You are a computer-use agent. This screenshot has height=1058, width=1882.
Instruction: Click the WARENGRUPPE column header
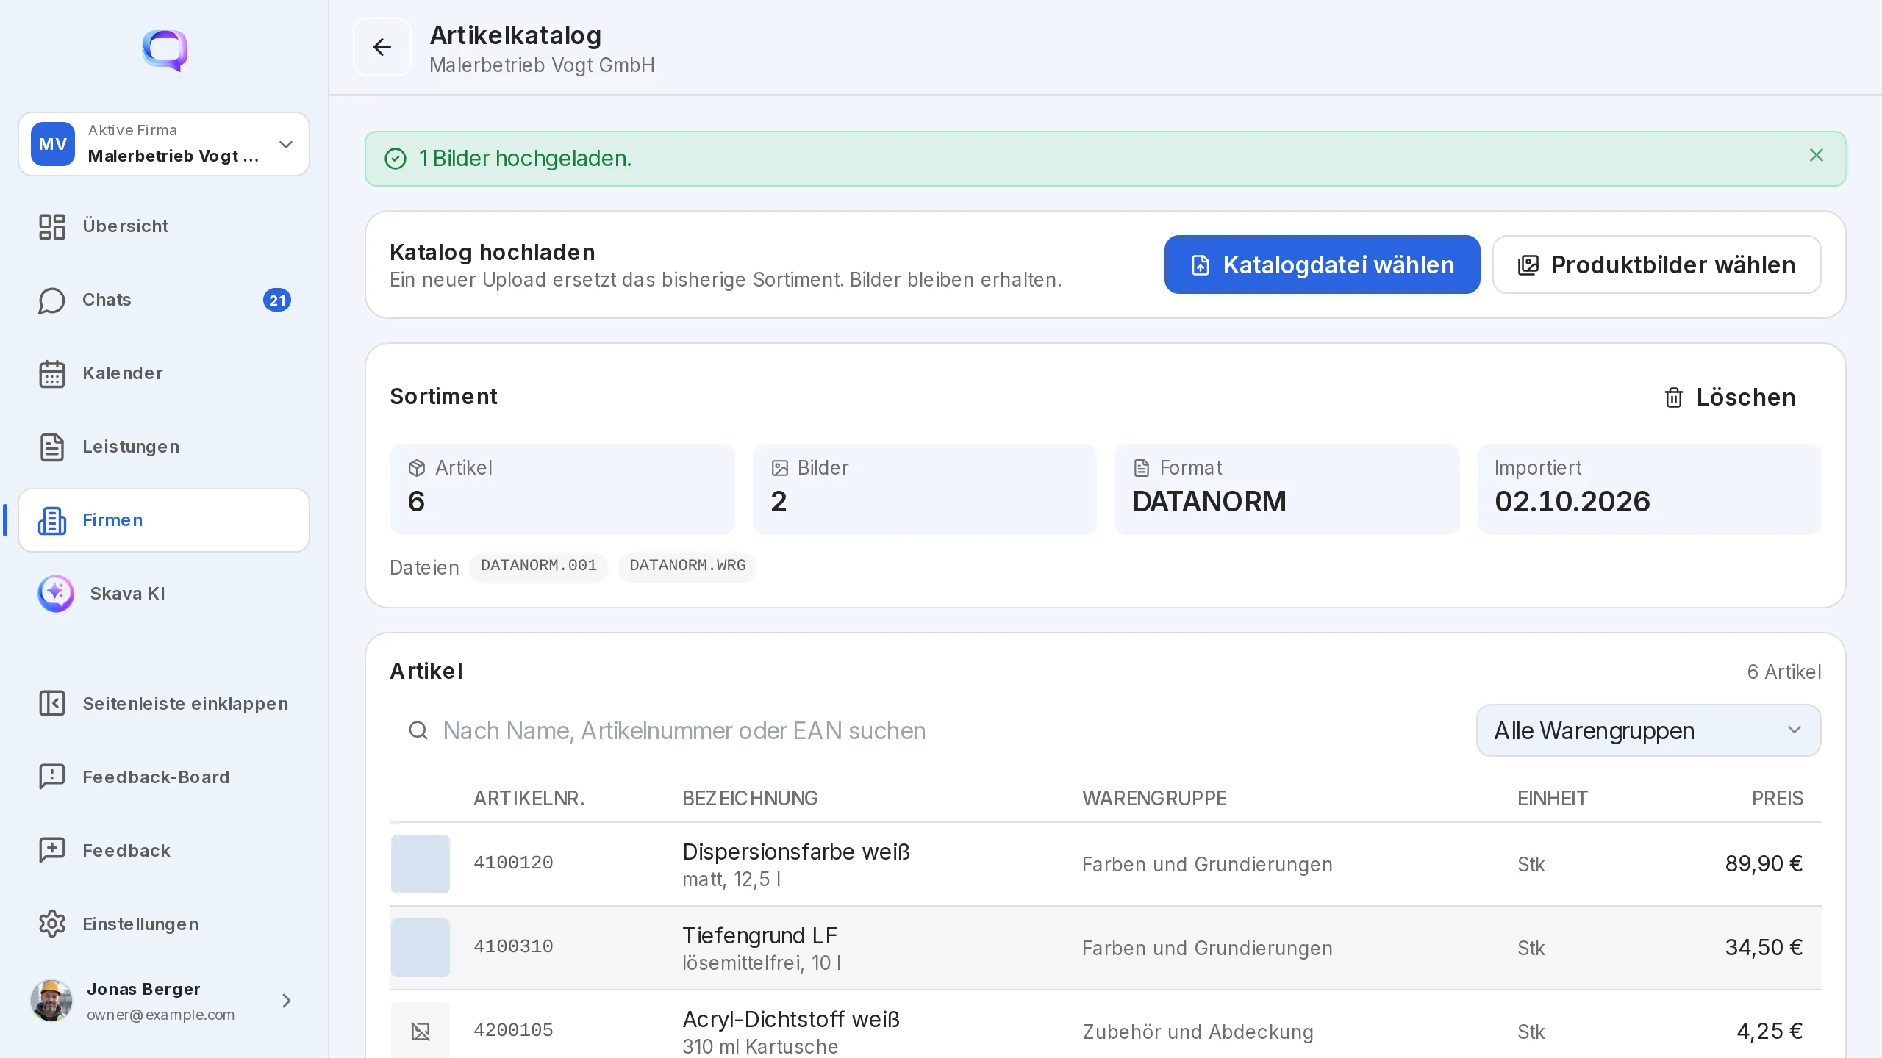click(x=1154, y=799)
